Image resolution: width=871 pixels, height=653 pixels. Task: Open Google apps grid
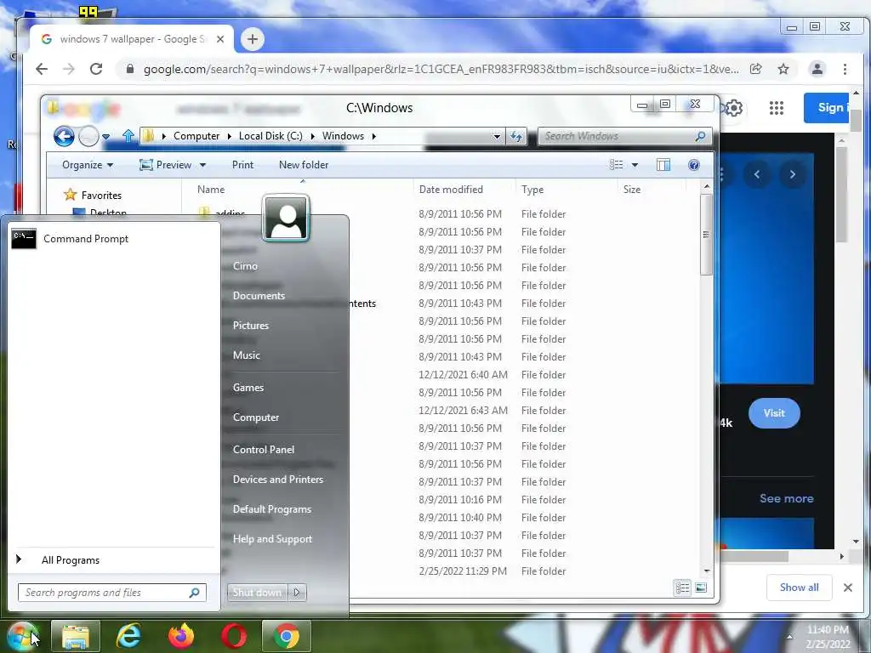point(777,108)
